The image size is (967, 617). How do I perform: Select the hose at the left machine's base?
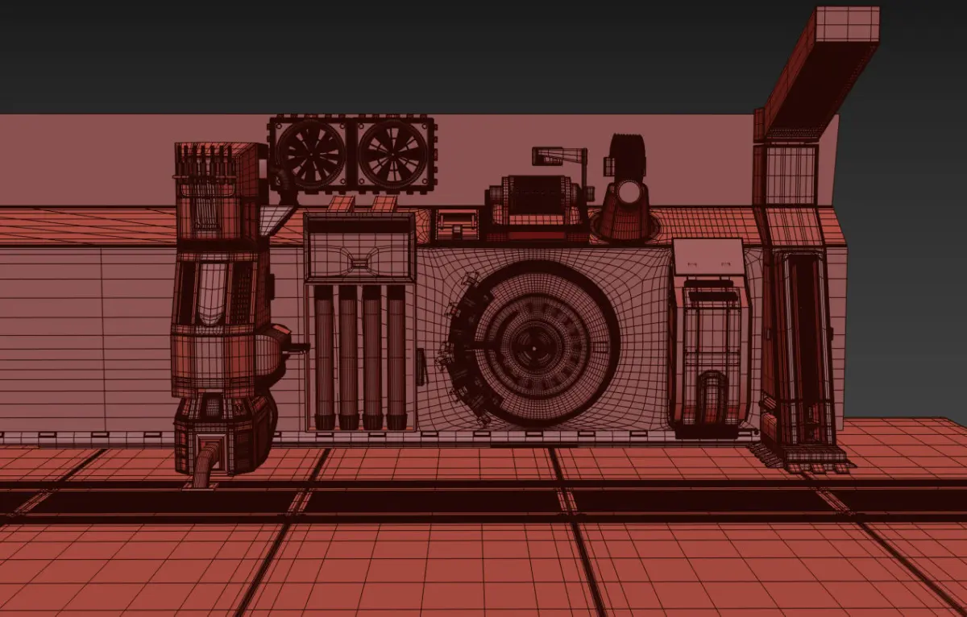[x=205, y=466]
